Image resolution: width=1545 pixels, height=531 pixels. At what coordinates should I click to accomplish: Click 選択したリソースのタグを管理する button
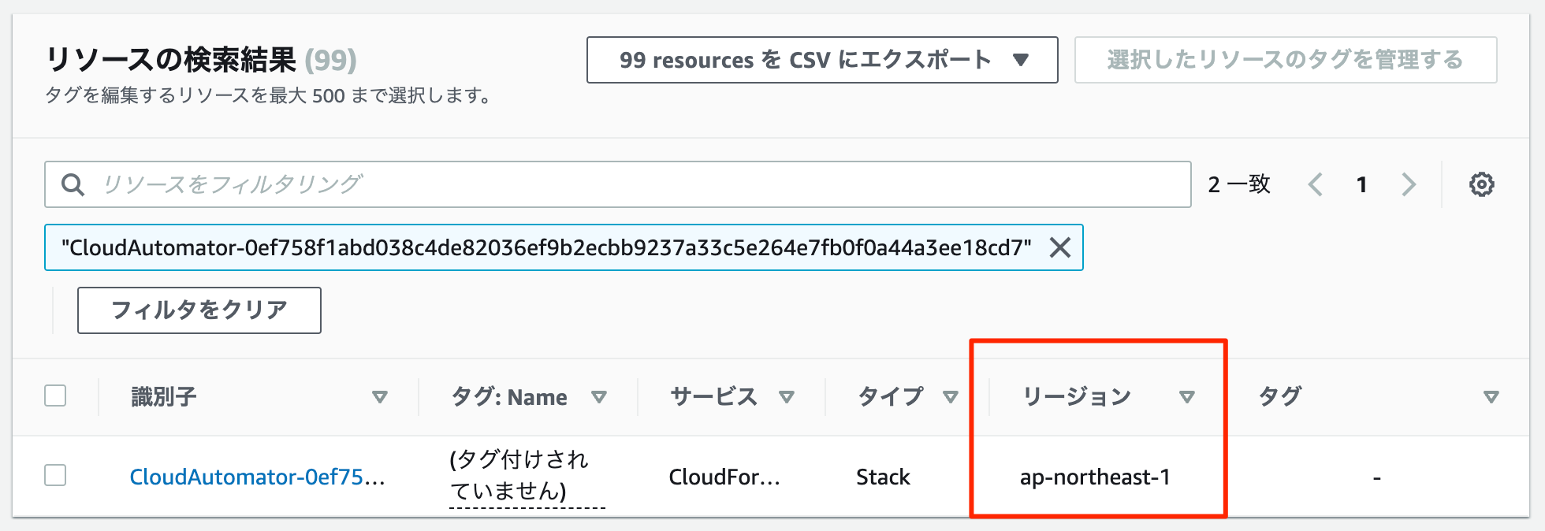(x=1286, y=60)
